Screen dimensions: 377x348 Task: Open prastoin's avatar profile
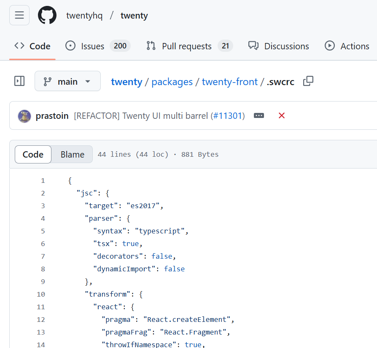click(24, 116)
